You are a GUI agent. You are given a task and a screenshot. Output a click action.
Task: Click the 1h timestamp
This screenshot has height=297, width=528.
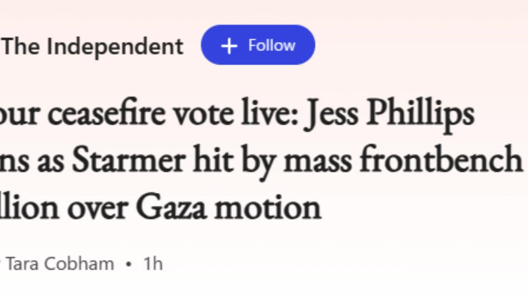tap(153, 264)
